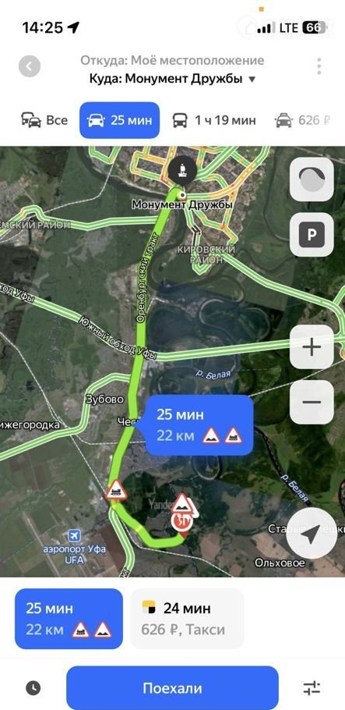Switch to taxi 626 ₽ tab
The image size is (345, 710).
(x=302, y=120)
